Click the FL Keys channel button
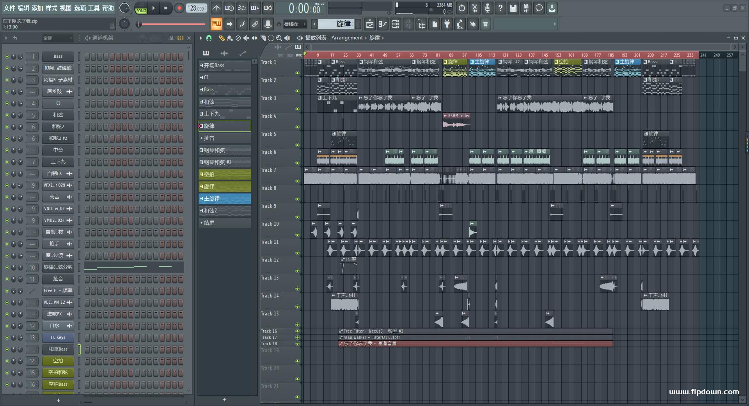The width and height of the screenshot is (749, 406). 58,338
